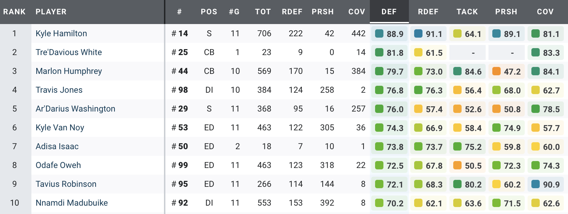Click Odafe Oweh's 50.5 TACK grade swatch
Screen dimensions: 568x214
click(x=457, y=166)
